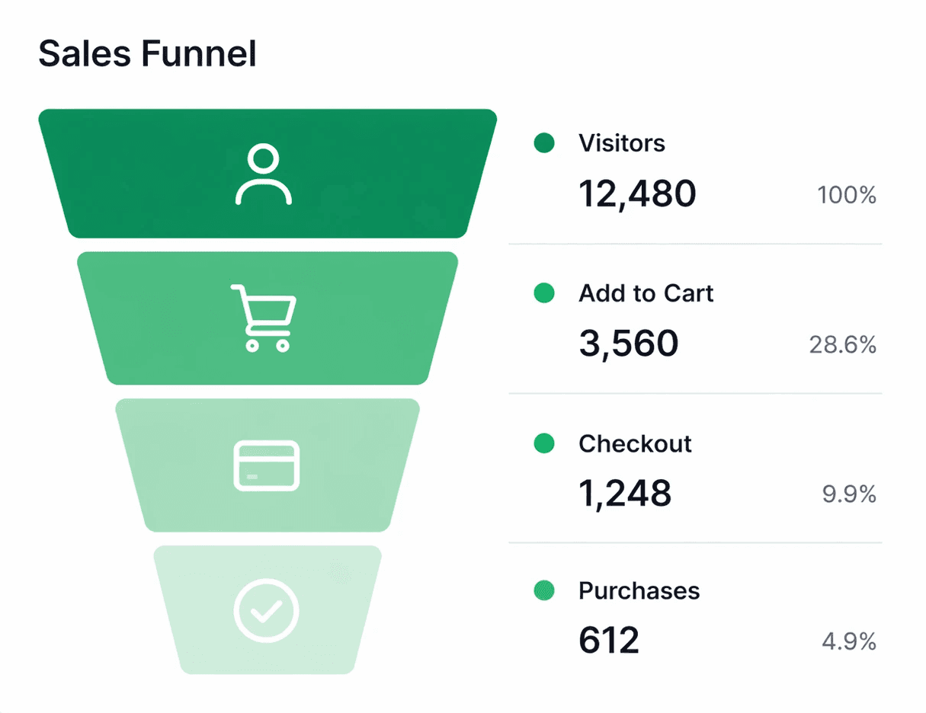Select the 1,248 checkout value
Screen dimensions: 926x713
pyautogui.click(x=625, y=493)
